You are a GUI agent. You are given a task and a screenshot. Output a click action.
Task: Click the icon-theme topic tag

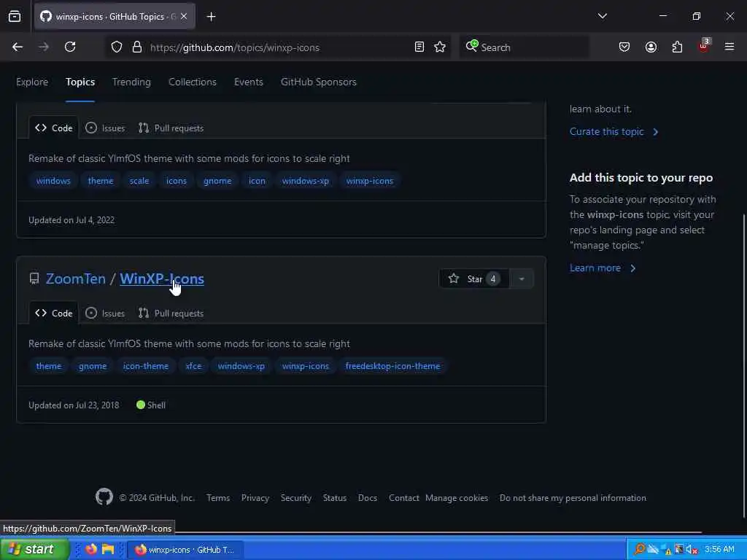coord(146,366)
